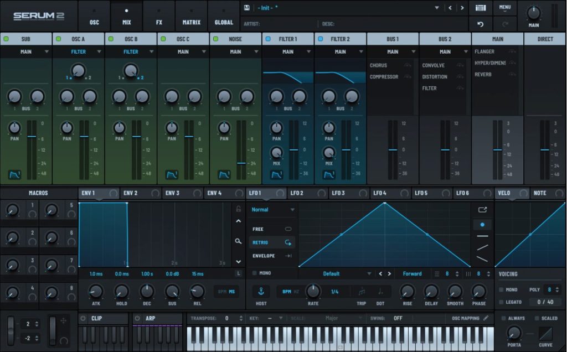Click the save preset floppy disk icon
Screen dimensions: 567x352
tap(247, 8)
